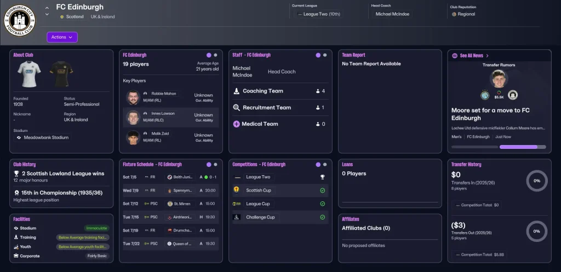Open Innes Lawson player name
Screen dimensions: 561x272
pos(163,114)
